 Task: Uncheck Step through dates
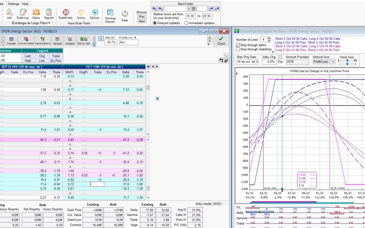pos(238,45)
